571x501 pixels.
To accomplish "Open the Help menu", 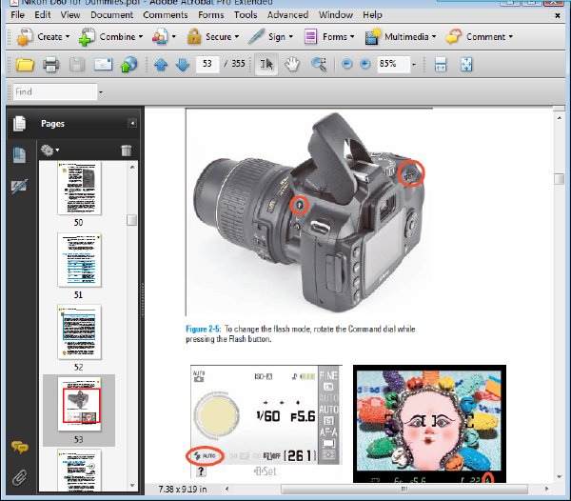I will pyautogui.click(x=372, y=15).
